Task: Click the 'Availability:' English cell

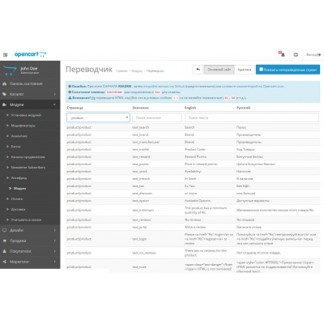Action: click(x=193, y=172)
